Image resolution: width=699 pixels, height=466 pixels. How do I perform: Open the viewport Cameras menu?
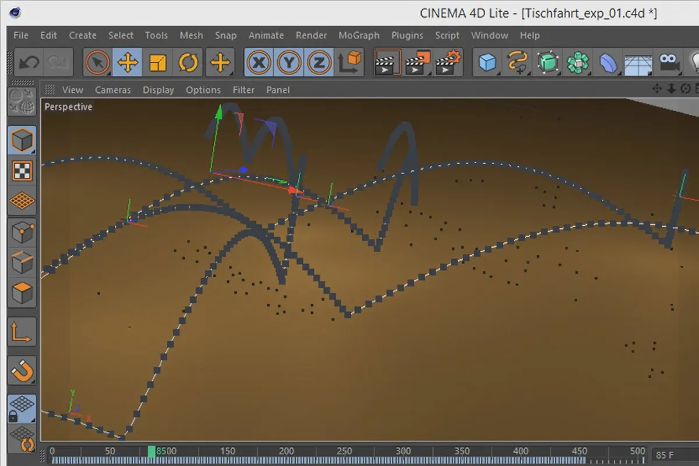[113, 90]
